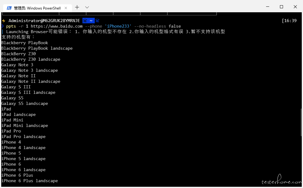Click the iPhone 4 line without landscape

tap(11, 142)
